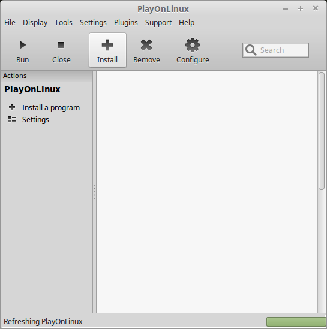327x329 pixels.
Task: Close the PlayOnLinux window
Action: pos(316,8)
